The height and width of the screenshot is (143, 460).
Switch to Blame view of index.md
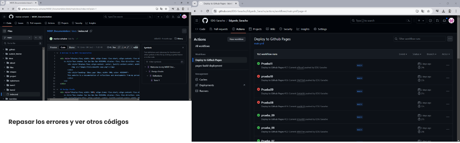click(72, 47)
